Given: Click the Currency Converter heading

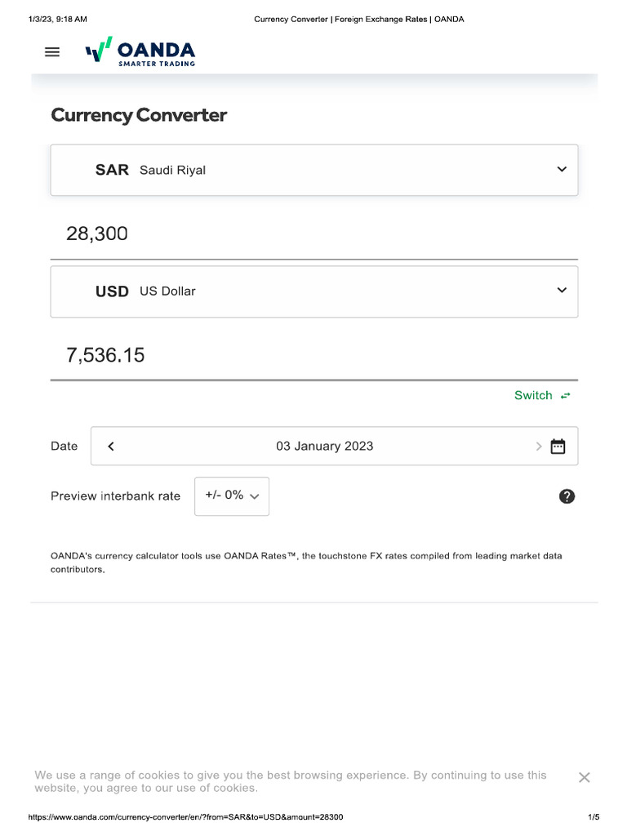Looking at the screenshot, I should click(139, 115).
